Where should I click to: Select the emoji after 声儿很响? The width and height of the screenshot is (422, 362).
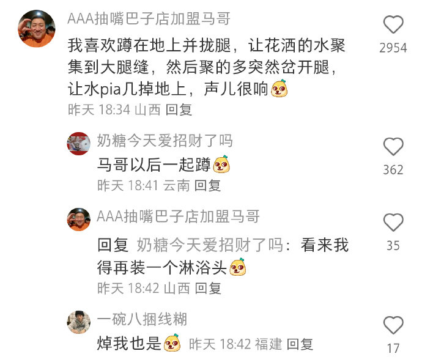[x=279, y=88]
